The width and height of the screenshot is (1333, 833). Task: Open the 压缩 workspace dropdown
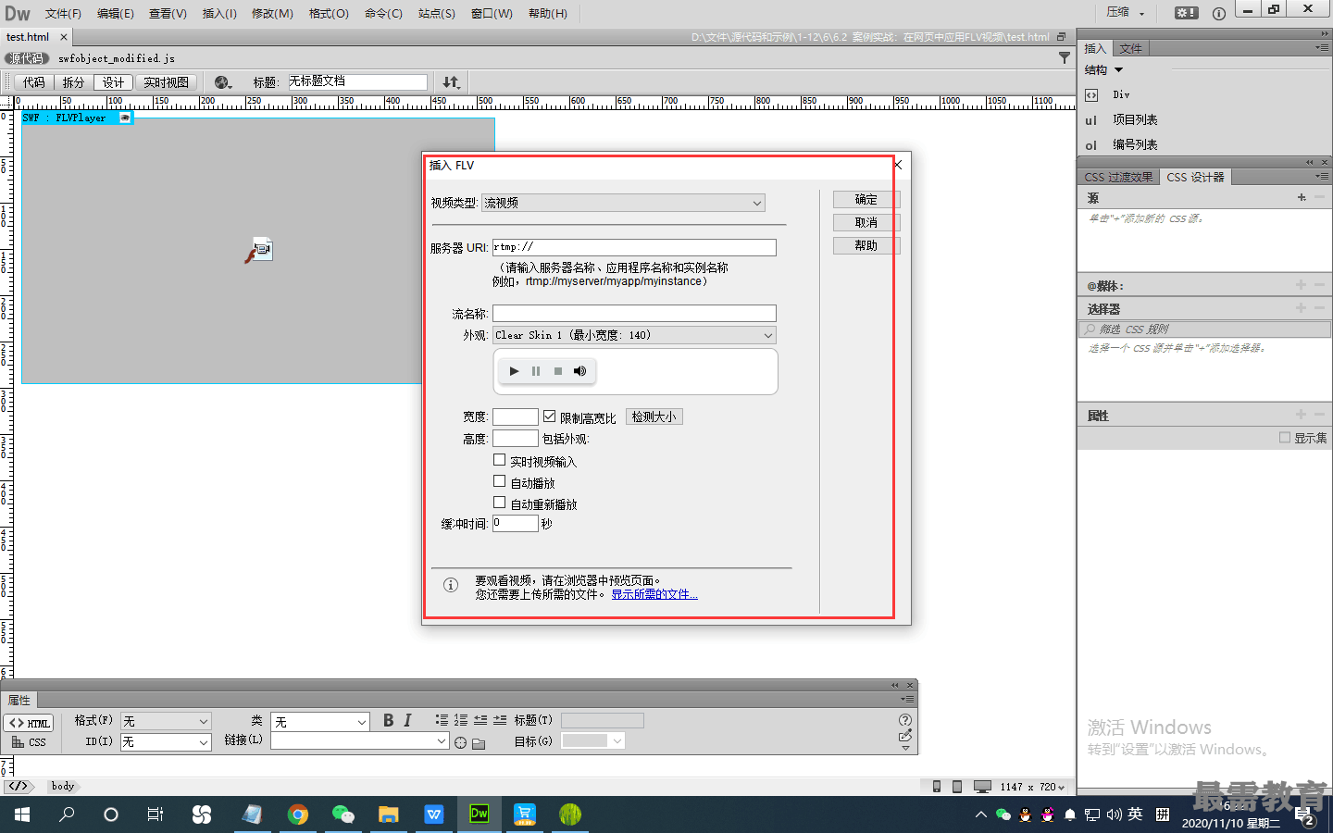[1126, 13]
